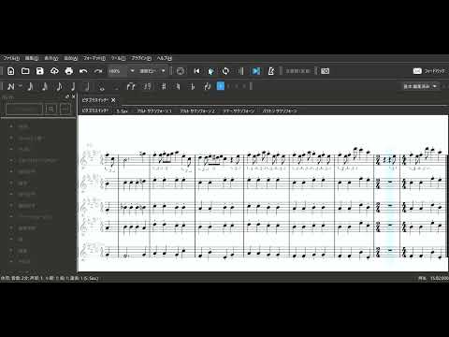The width and height of the screenshot is (449, 337).
Task: Flip the stem direction
Action: pos(207,86)
